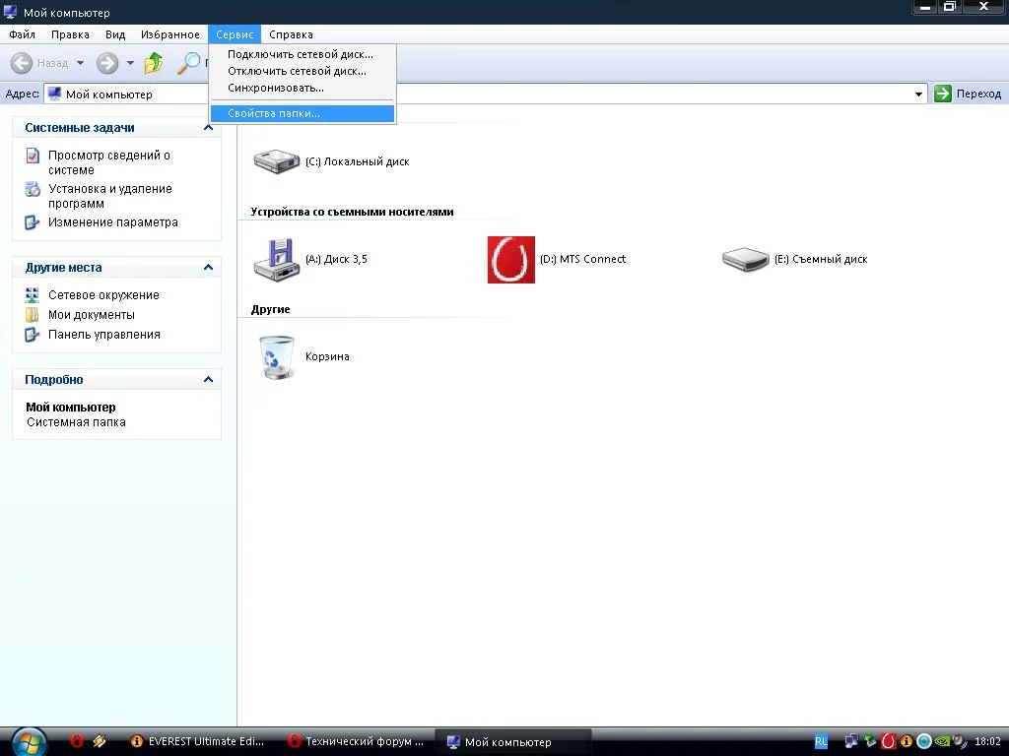Select the (C:) Local disk drive icon

276,161
